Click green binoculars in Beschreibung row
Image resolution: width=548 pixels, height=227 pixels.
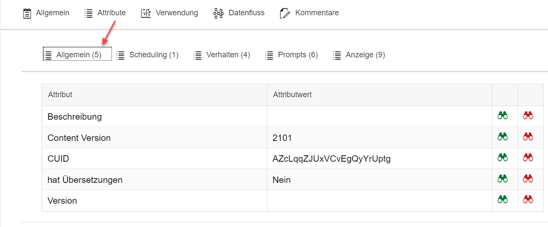click(x=503, y=115)
